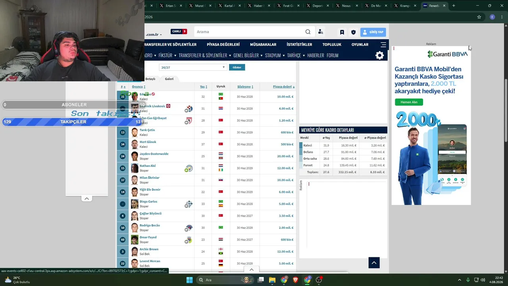Image resolution: width=508 pixels, height=286 pixels.
Task: Click the club badge beside Omar Fayed
Action: (x=189, y=240)
